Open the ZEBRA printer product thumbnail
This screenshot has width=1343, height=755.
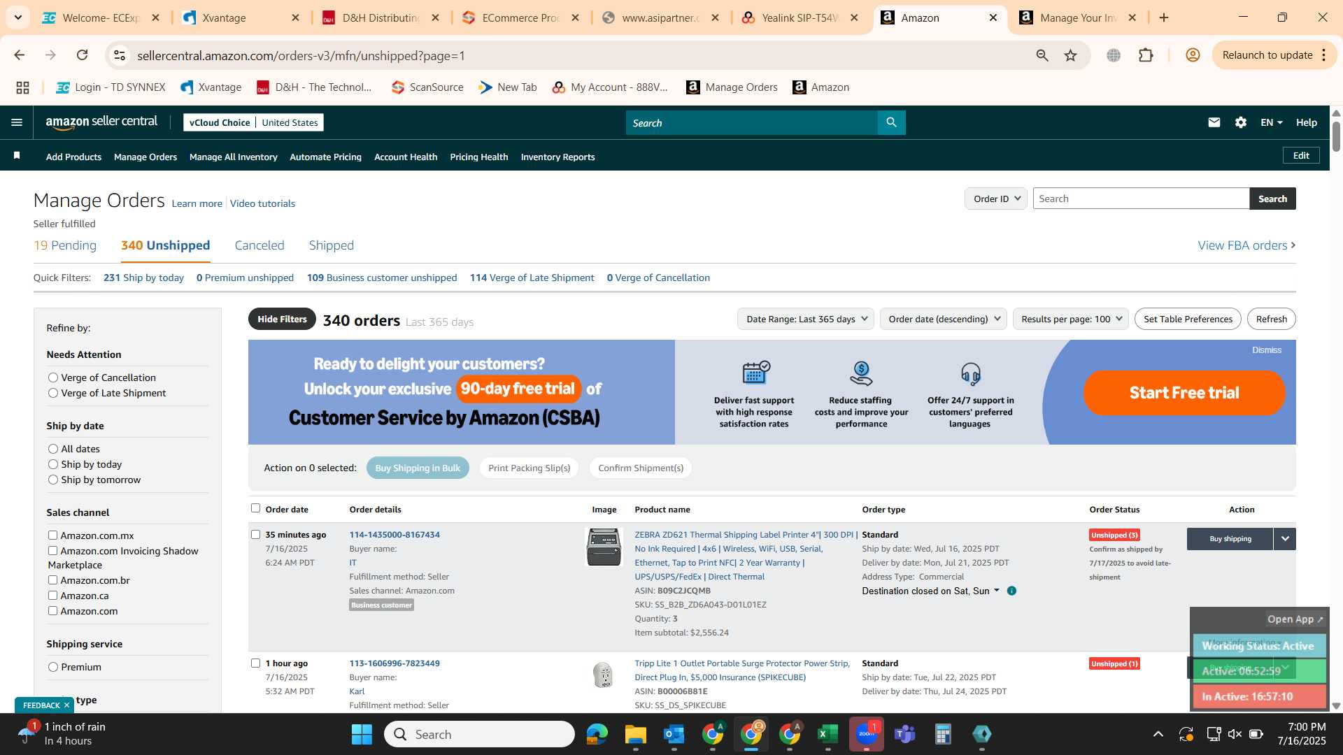[603, 547]
